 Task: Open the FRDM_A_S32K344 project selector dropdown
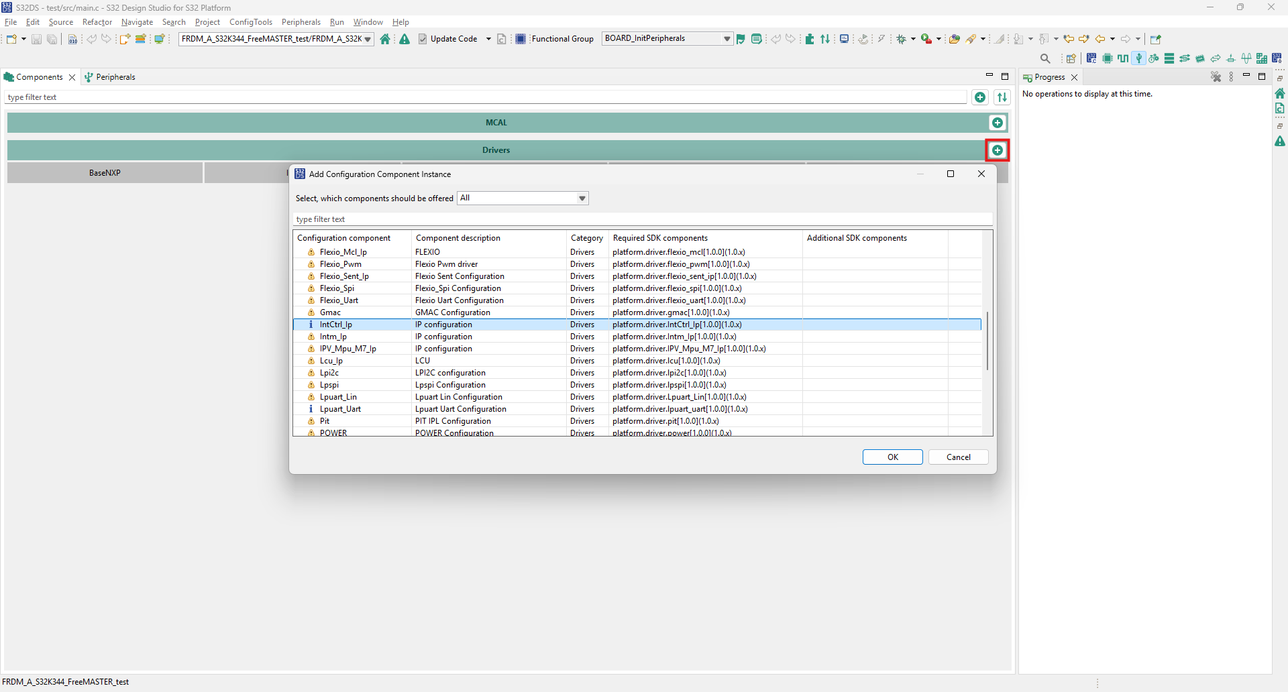point(368,39)
